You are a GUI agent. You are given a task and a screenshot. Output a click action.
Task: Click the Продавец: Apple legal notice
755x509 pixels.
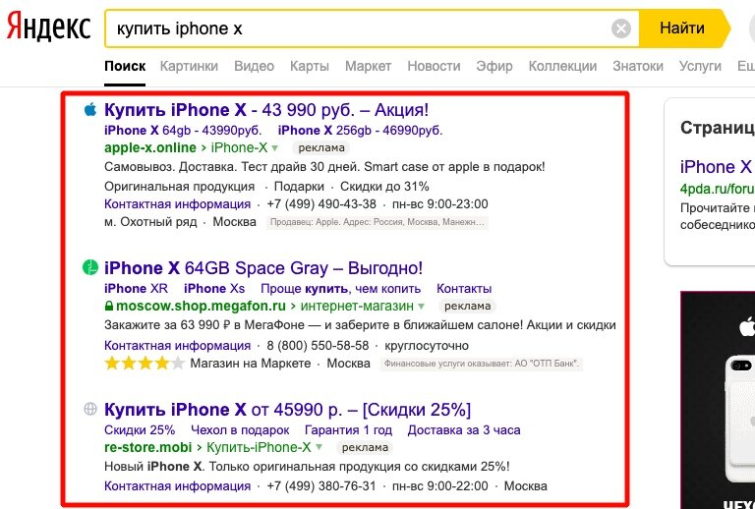tap(377, 222)
